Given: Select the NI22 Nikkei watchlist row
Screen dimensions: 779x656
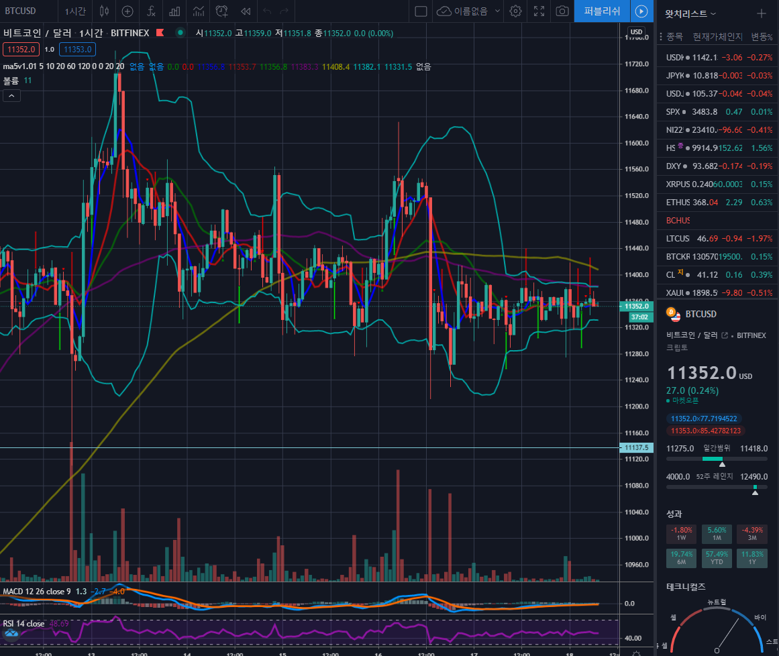Looking at the screenshot, I should [x=717, y=129].
